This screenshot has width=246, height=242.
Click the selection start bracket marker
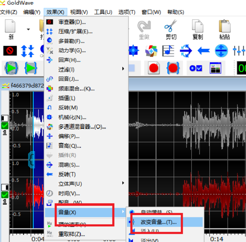pyautogui.click(x=31, y=160)
